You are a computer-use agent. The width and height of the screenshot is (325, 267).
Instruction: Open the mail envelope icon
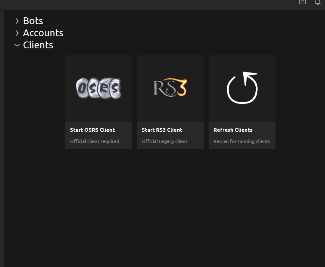[x=302, y=2]
